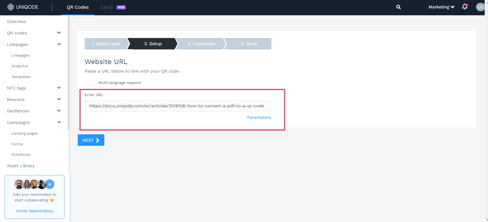Open the notifications bell
The width and height of the screenshot is (488, 222).
tap(465, 7)
